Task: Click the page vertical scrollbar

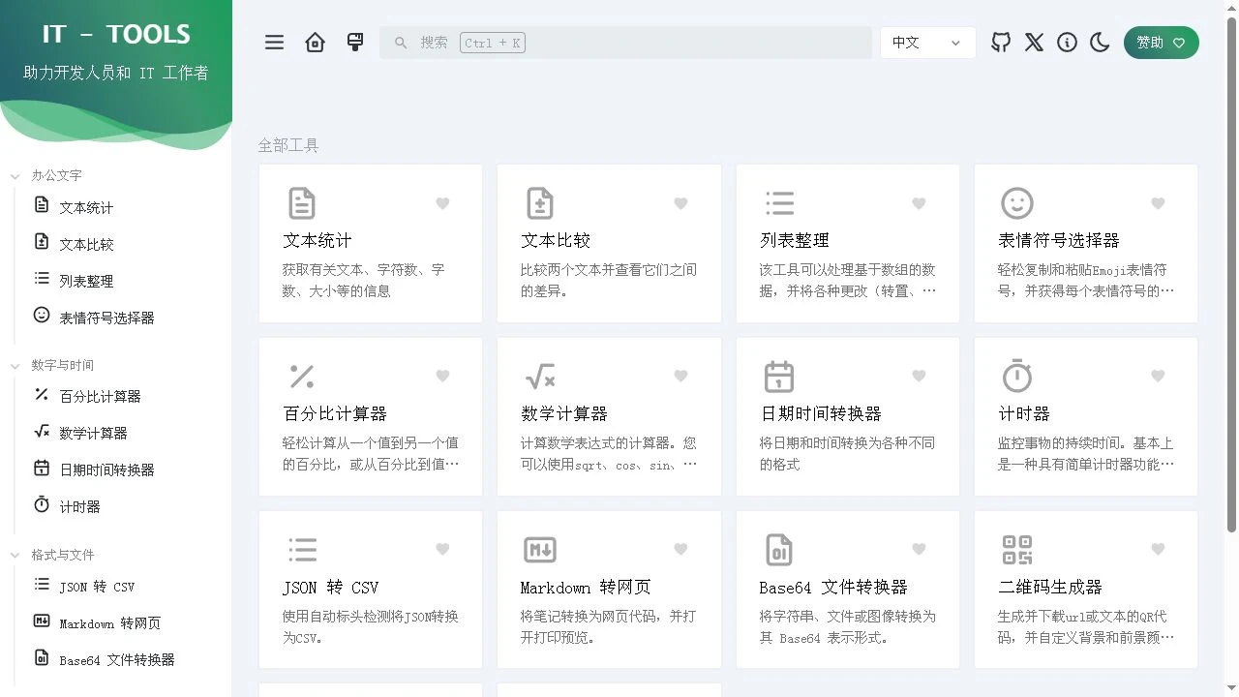Action: click(x=1231, y=275)
